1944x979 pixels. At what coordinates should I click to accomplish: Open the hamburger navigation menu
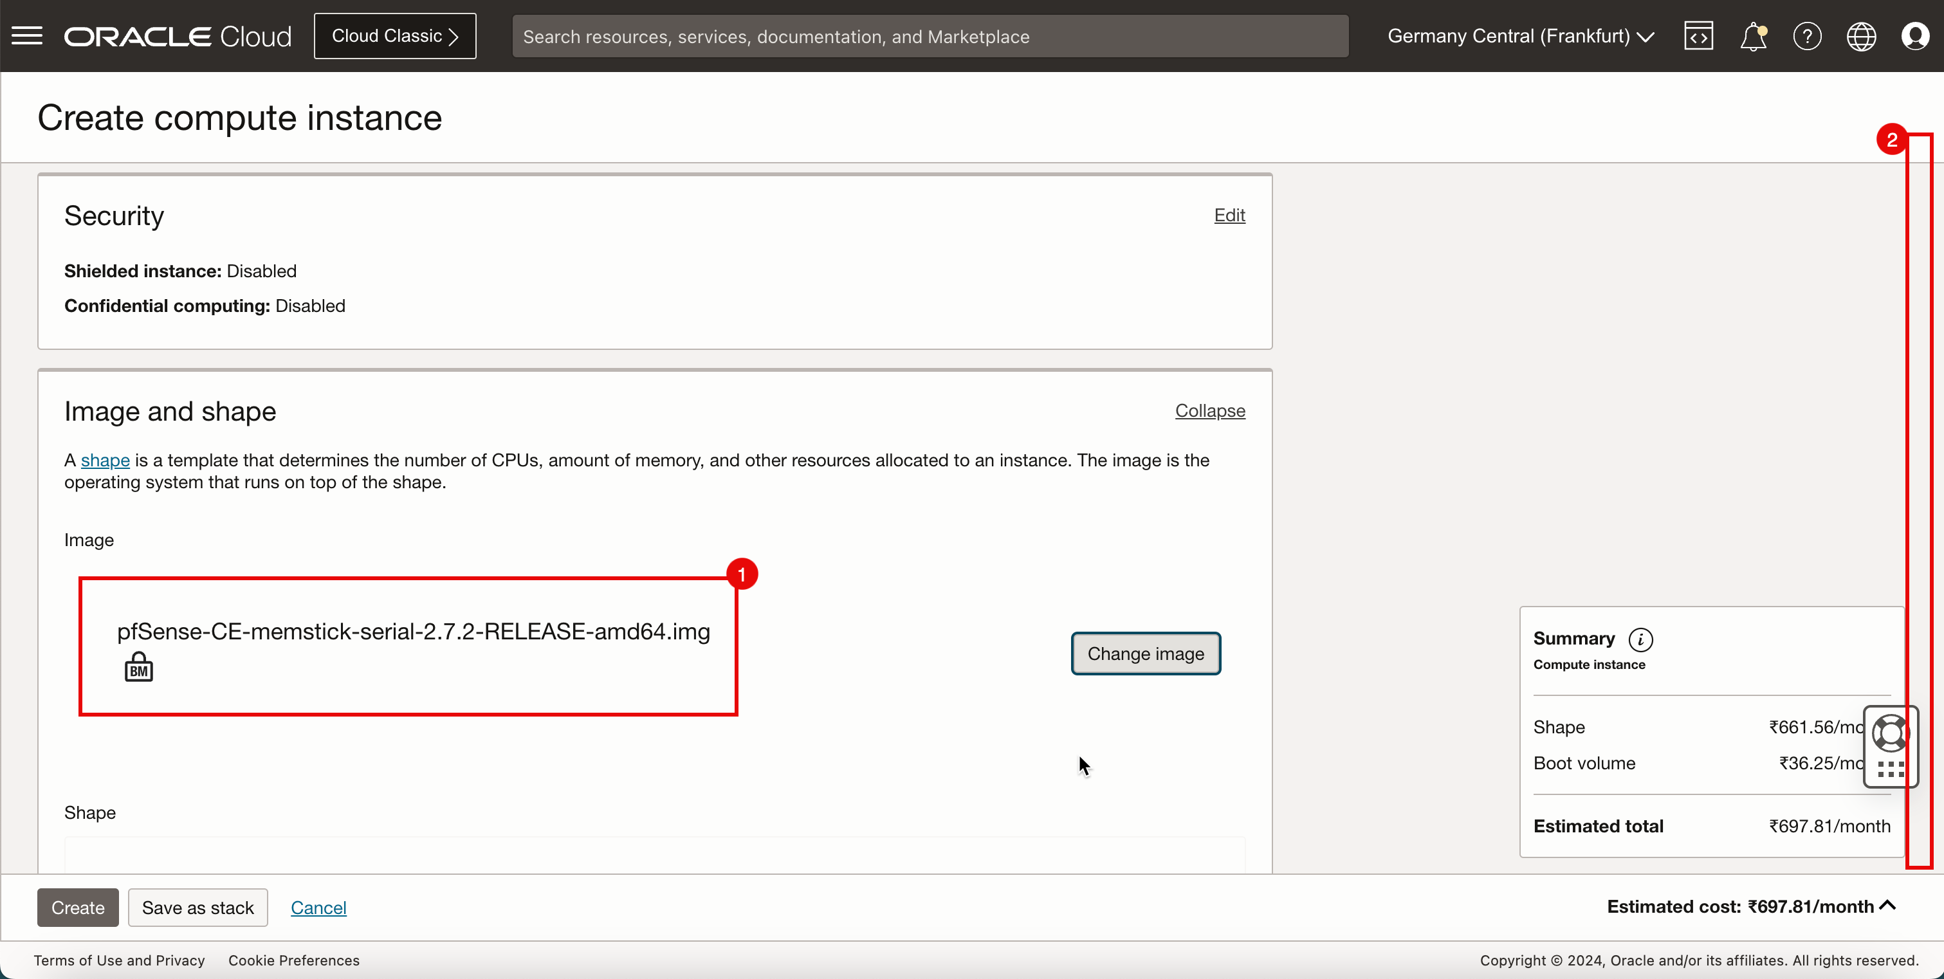point(27,35)
